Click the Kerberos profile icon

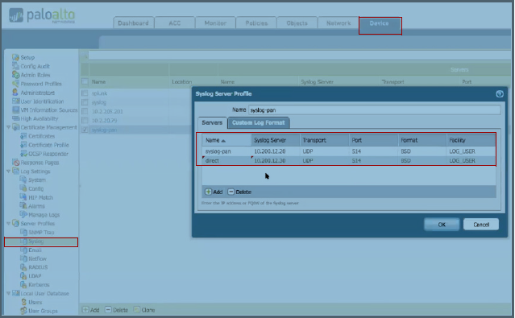pos(23,284)
